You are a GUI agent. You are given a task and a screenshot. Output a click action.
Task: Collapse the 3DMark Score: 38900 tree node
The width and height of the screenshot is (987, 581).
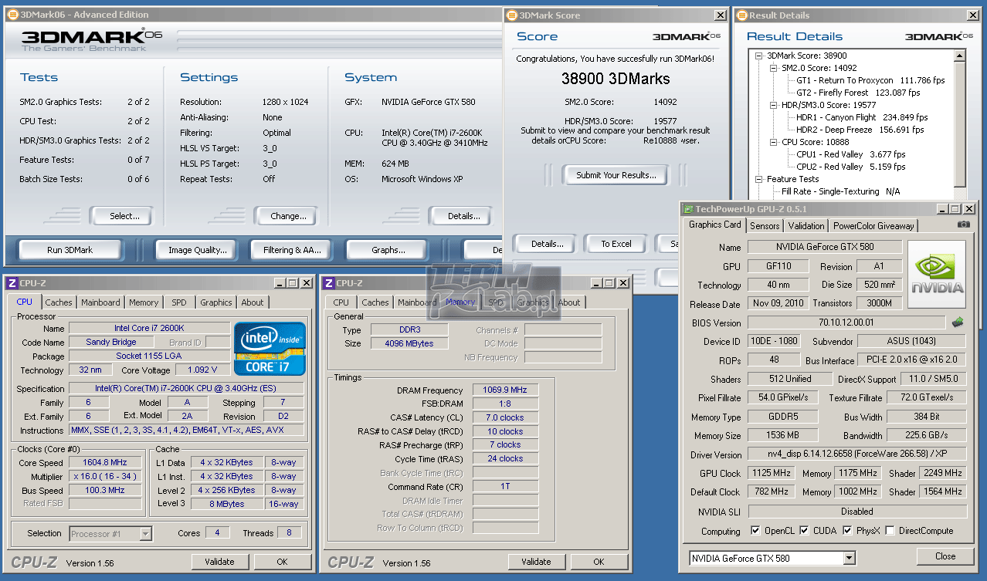pyautogui.click(x=758, y=56)
